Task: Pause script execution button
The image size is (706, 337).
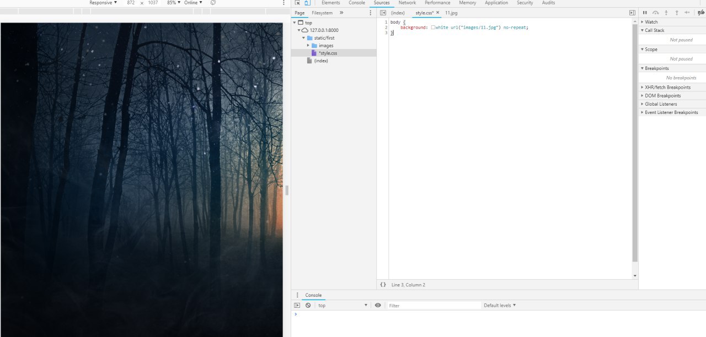Action: (645, 13)
